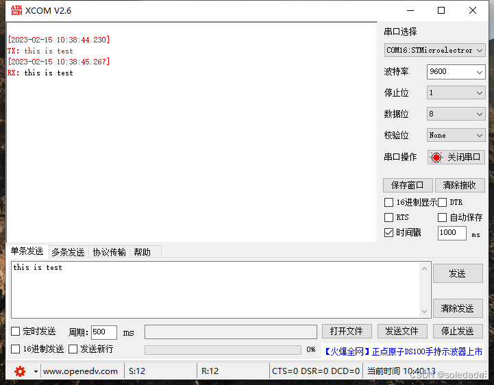The height and width of the screenshot is (385, 494).
Task: Click the red port status indicator icon
Action: 436,157
